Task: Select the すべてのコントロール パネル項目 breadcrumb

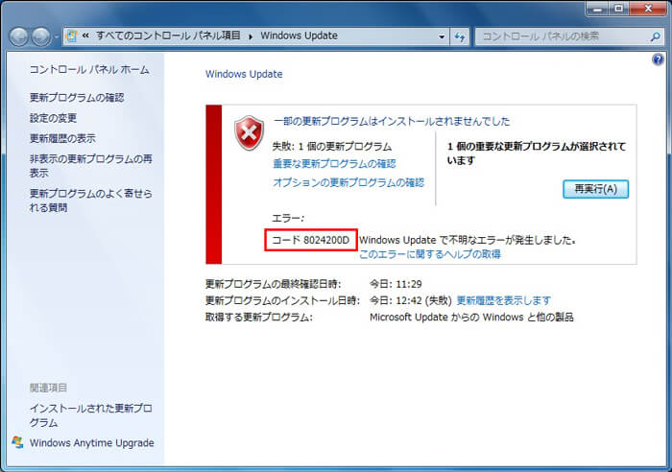Action: click(x=168, y=35)
